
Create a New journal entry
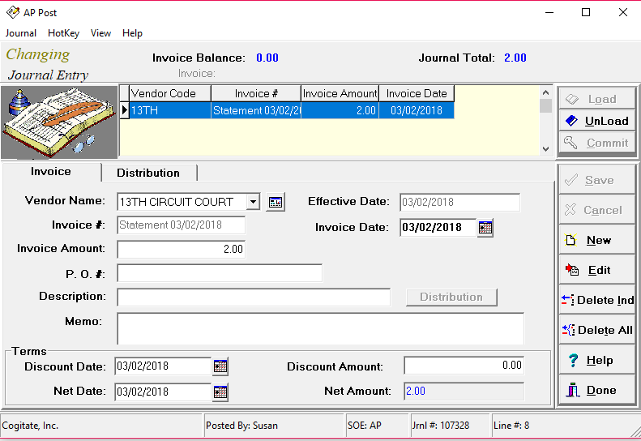597,240
